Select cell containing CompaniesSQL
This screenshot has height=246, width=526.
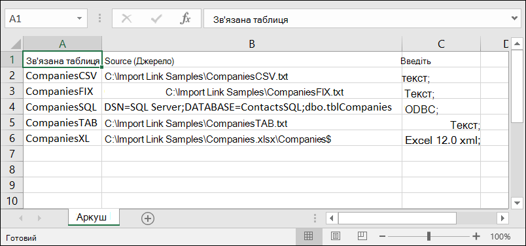[62, 107]
